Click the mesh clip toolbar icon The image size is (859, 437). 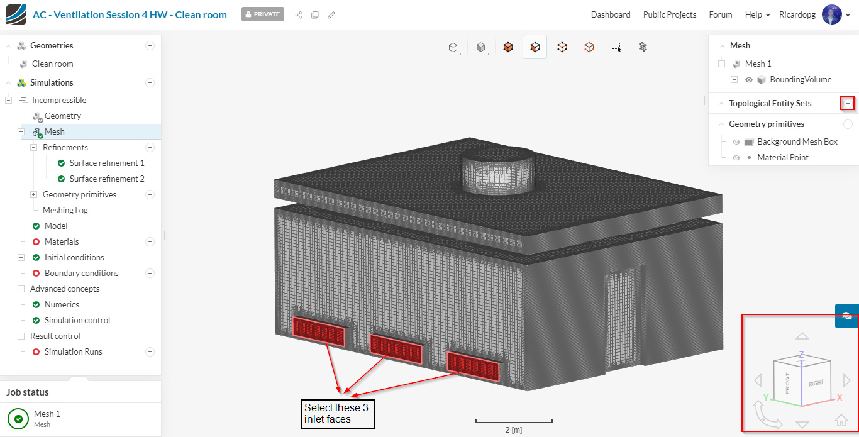(x=643, y=47)
